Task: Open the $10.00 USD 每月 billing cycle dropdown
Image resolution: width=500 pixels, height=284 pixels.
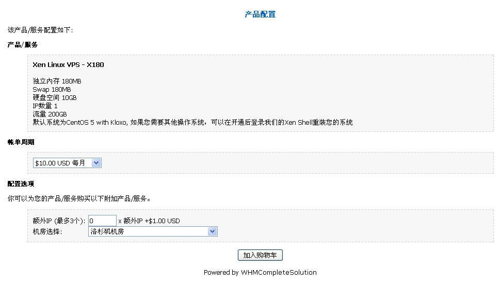Action: (x=67, y=163)
